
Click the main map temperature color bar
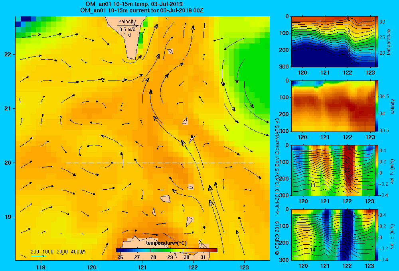[x=167, y=250]
